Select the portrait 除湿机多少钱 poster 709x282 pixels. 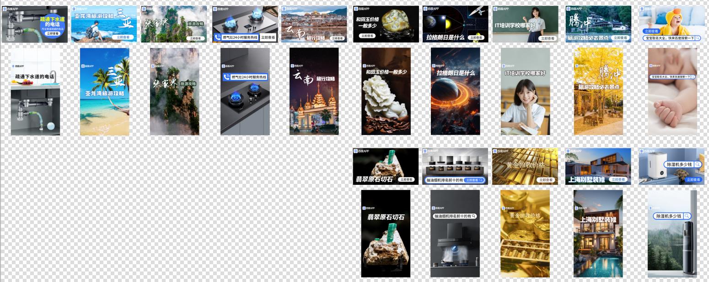(x=672, y=234)
